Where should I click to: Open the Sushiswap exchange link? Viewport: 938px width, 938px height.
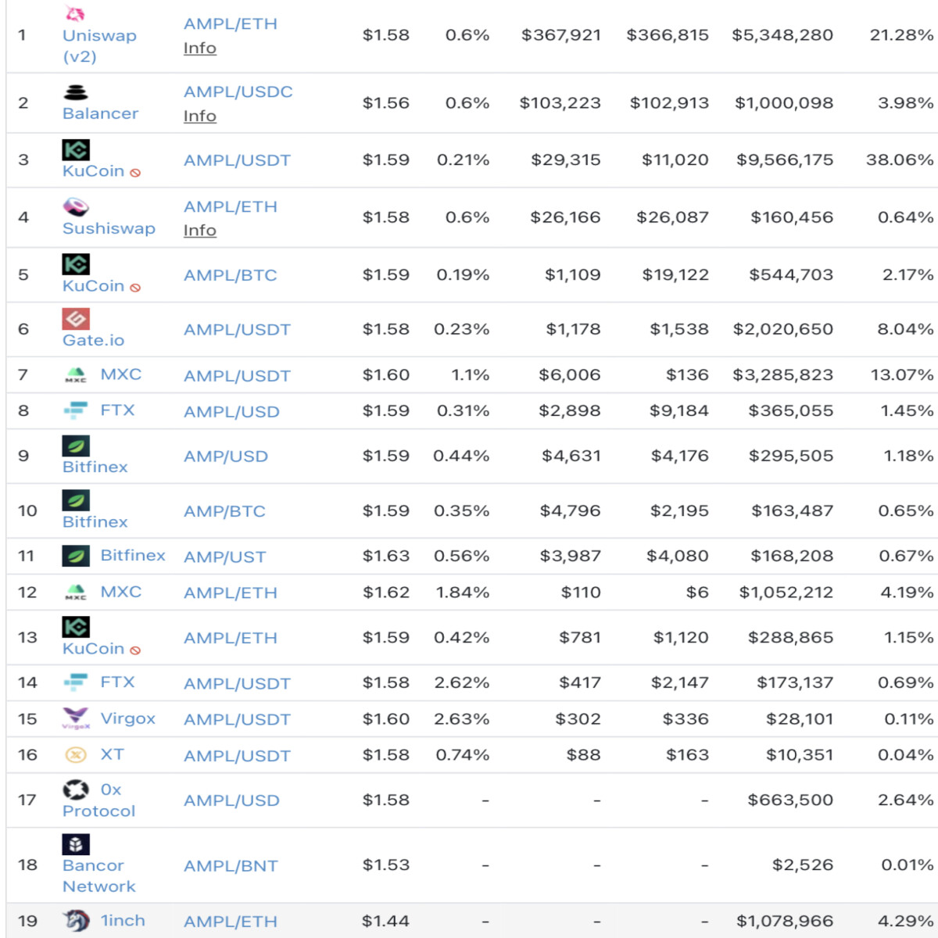point(109,228)
